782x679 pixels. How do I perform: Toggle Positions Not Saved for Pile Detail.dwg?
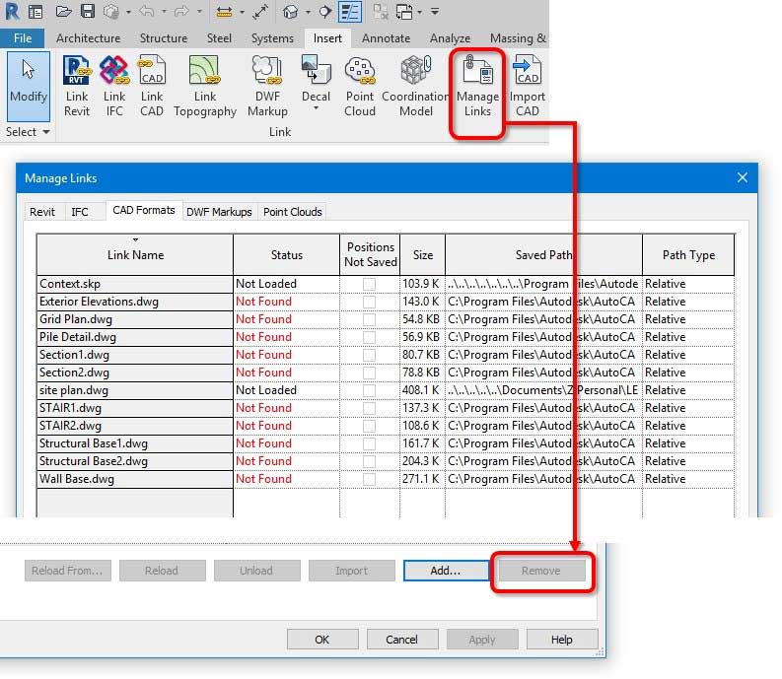369,337
